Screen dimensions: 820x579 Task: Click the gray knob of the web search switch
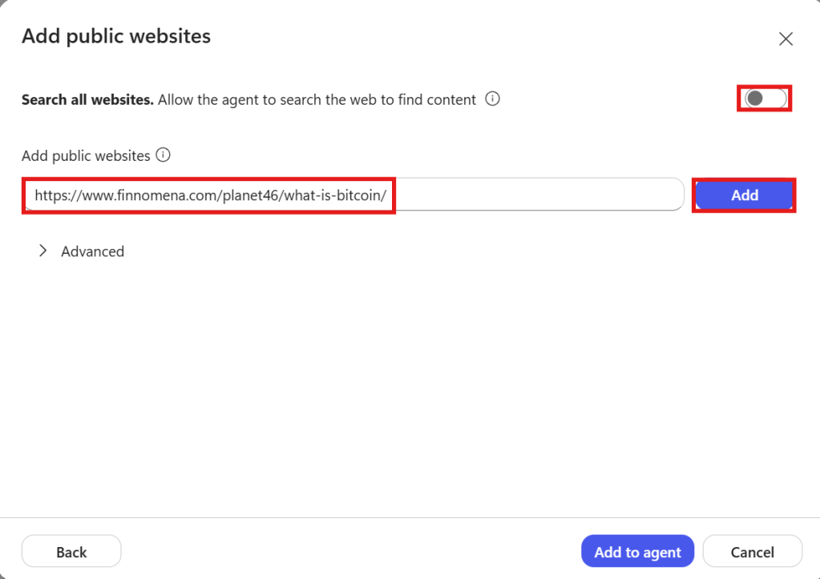754,99
